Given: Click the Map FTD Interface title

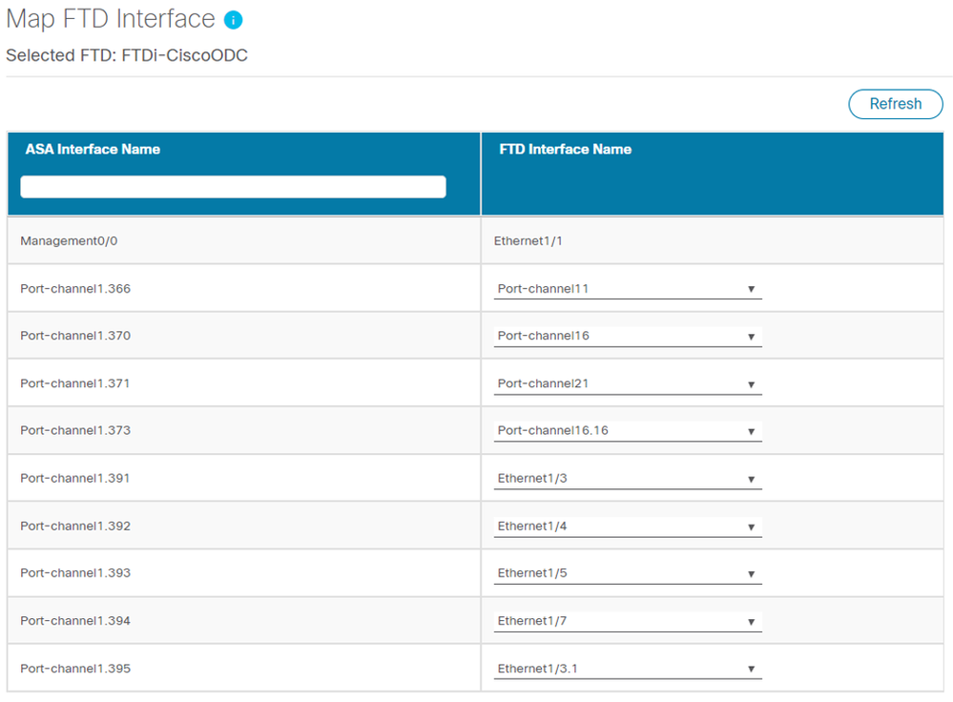Looking at the screenshot, I should pos(111,19).
